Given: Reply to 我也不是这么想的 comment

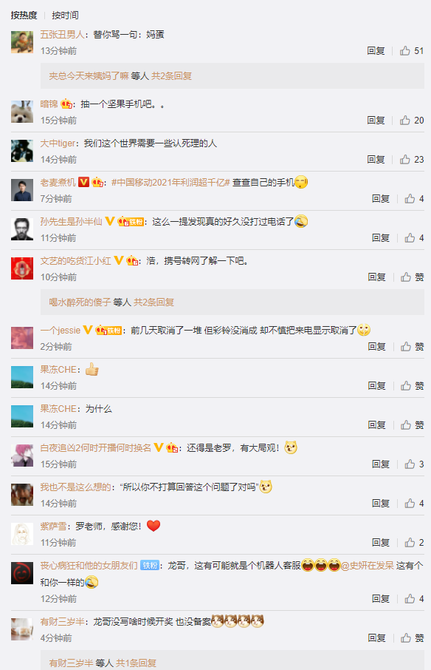Looking at the screenshot, I should [x=380, y=504].
